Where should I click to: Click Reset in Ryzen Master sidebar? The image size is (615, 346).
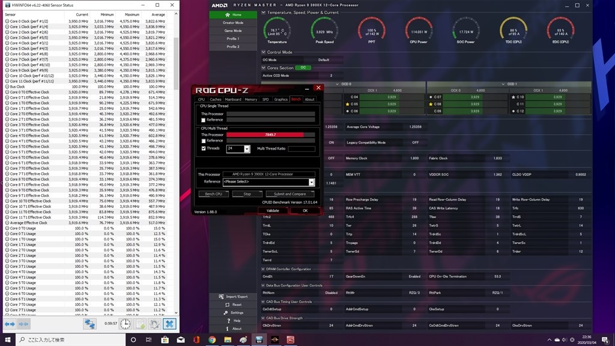[x=234, y=305]
